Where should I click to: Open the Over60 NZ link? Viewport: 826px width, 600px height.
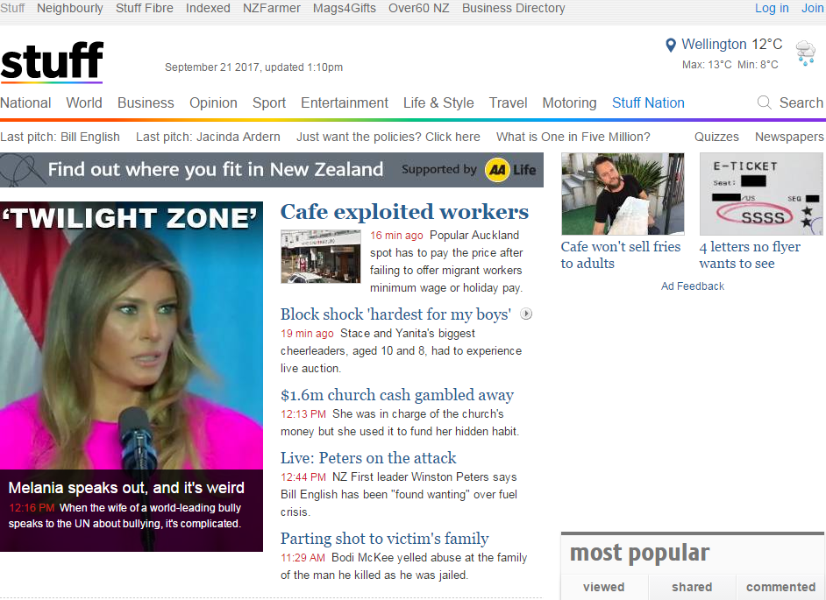pyautogui.click(x=419, y=9)
